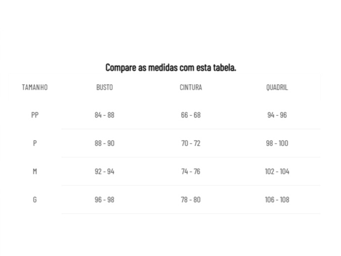Click bust measurement 84 - 88
The width and height of the screenshot is (341, 256).
point(105,115)
